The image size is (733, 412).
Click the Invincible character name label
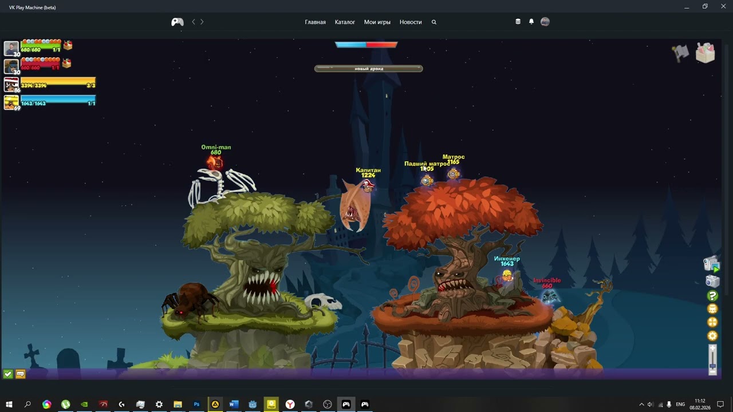coord(547,280)
